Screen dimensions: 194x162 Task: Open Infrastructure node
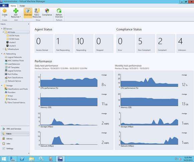12,49
